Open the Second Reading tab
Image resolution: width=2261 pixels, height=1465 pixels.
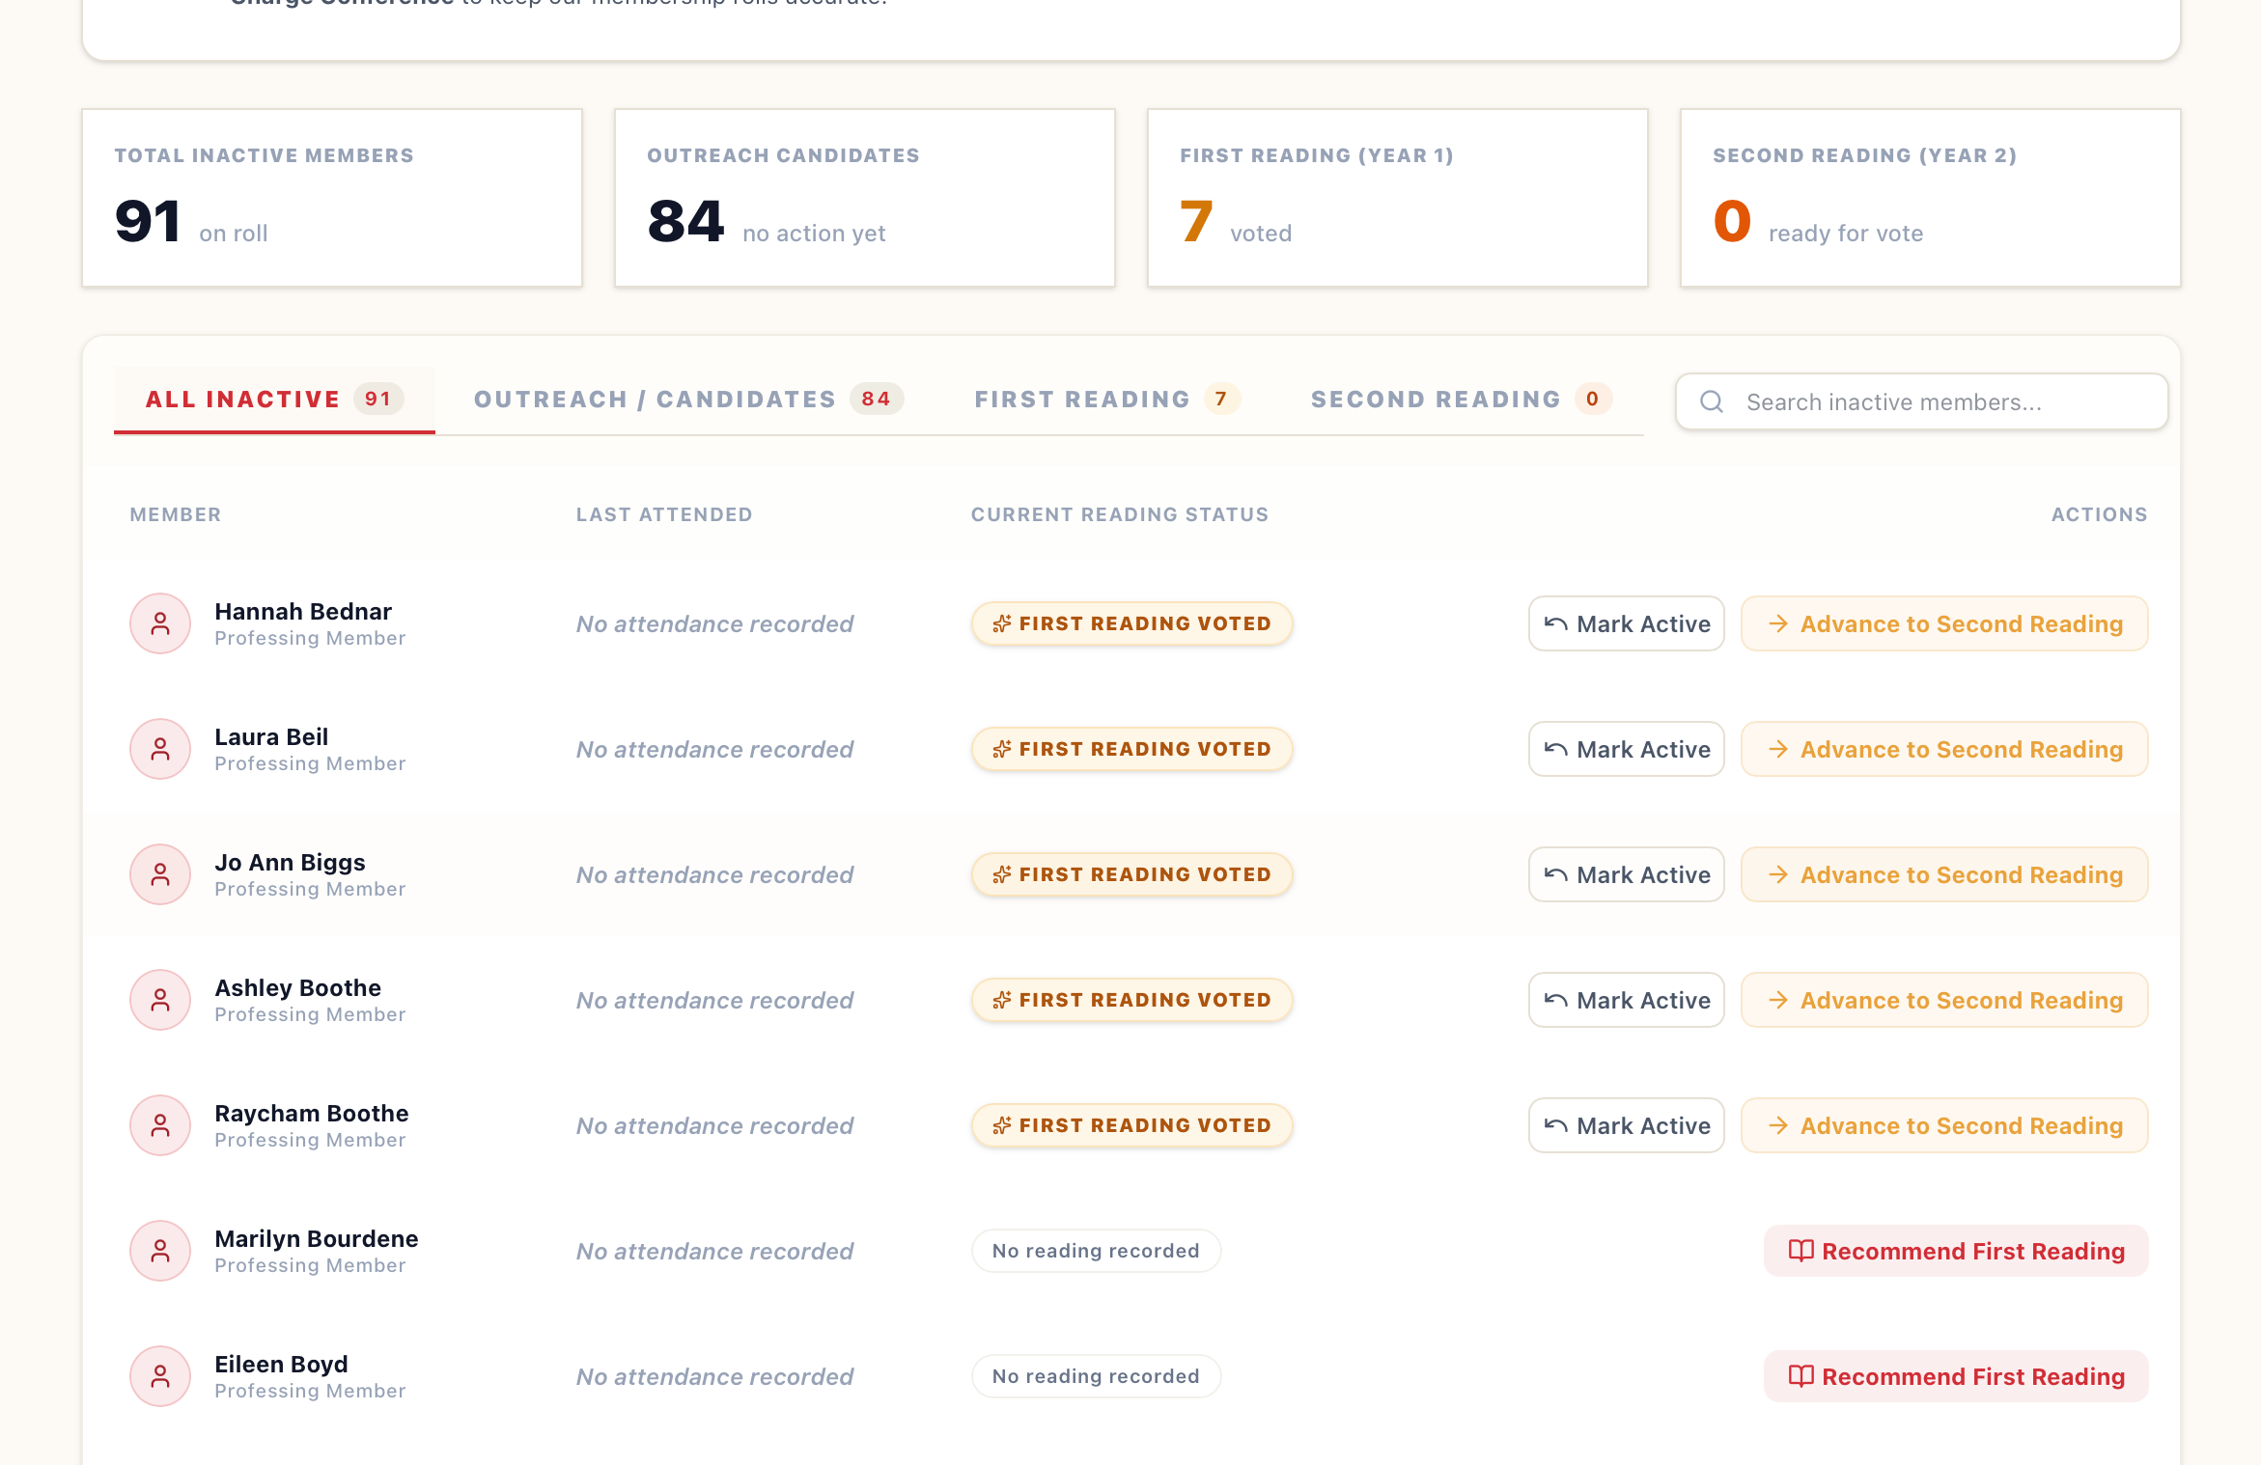(1461, 400)
